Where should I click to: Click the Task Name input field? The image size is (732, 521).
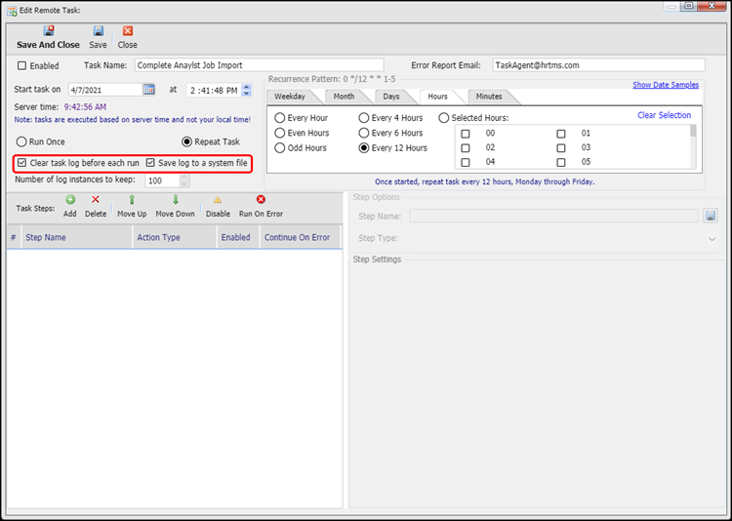click(x=259, y=65)
